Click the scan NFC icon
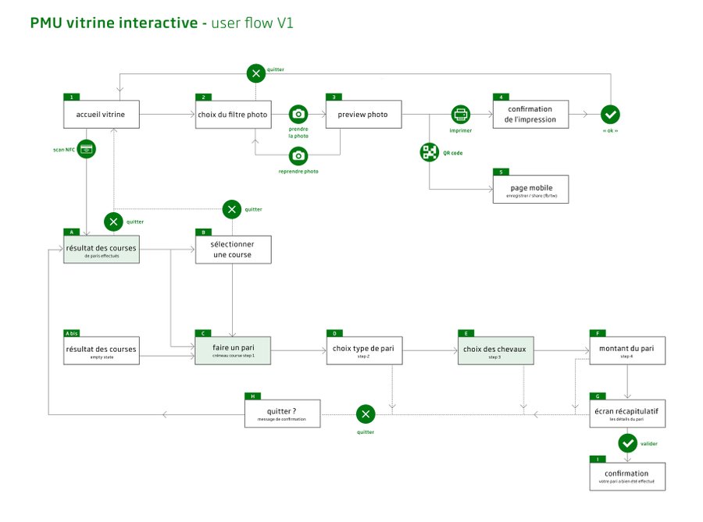 click(x=86, y=148)
